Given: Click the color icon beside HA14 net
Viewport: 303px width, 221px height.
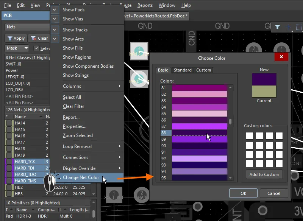Looking at the screenshot, I should (8, 122).
